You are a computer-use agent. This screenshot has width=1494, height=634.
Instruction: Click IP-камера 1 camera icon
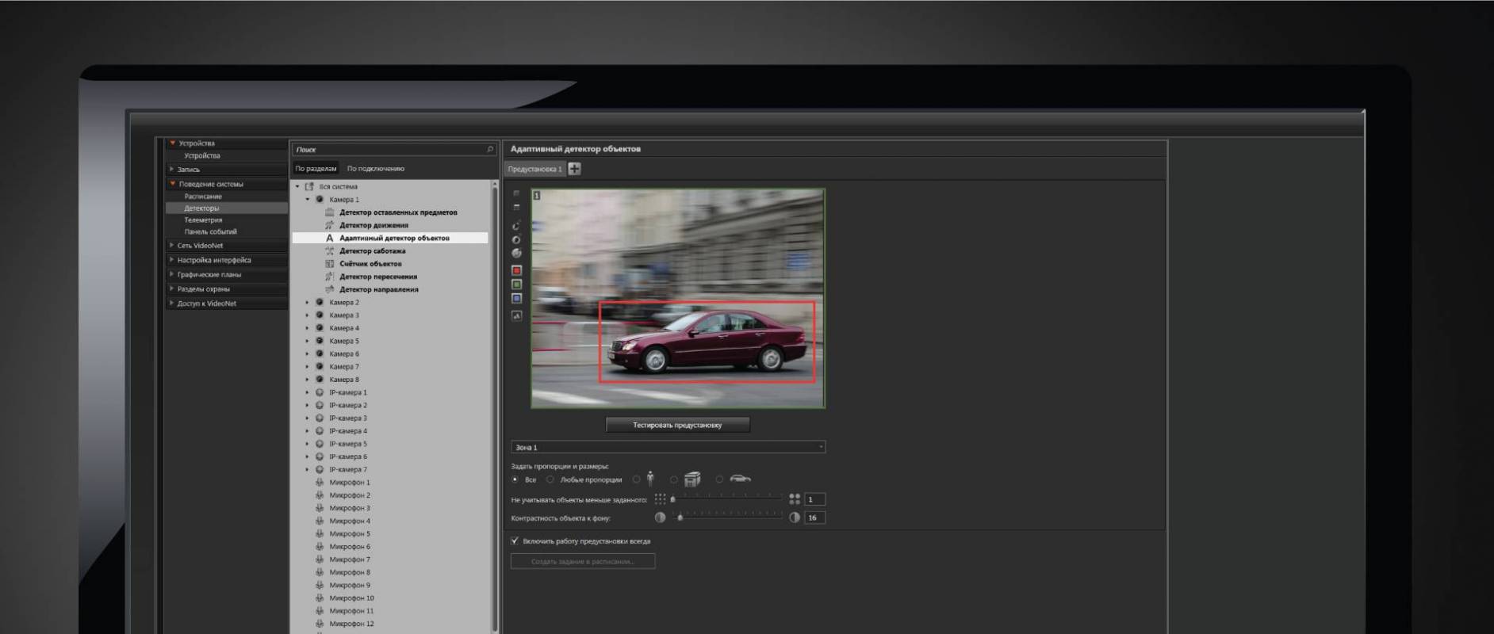pos(320,392)
